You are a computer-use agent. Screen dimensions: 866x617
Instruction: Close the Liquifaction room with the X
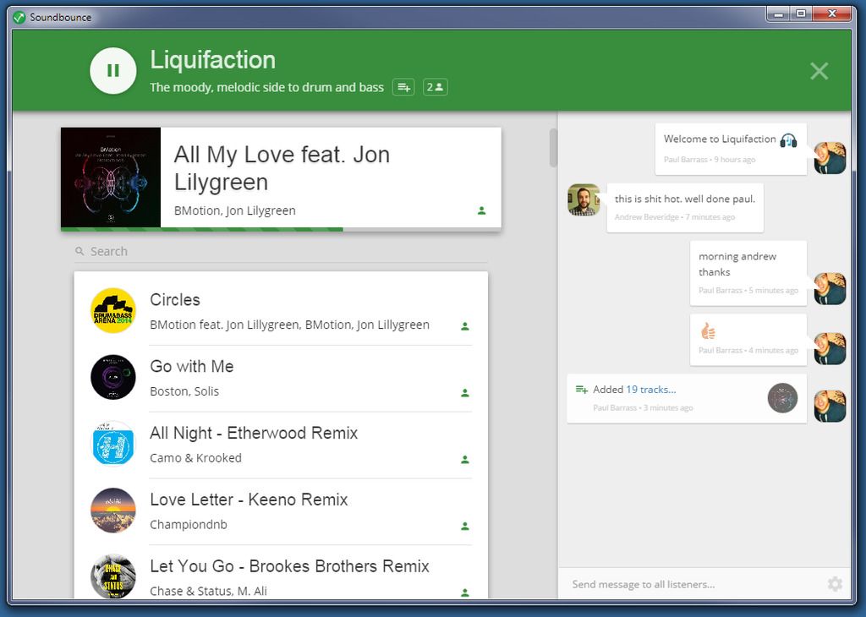pyautogui.click(x=819, y=71)
